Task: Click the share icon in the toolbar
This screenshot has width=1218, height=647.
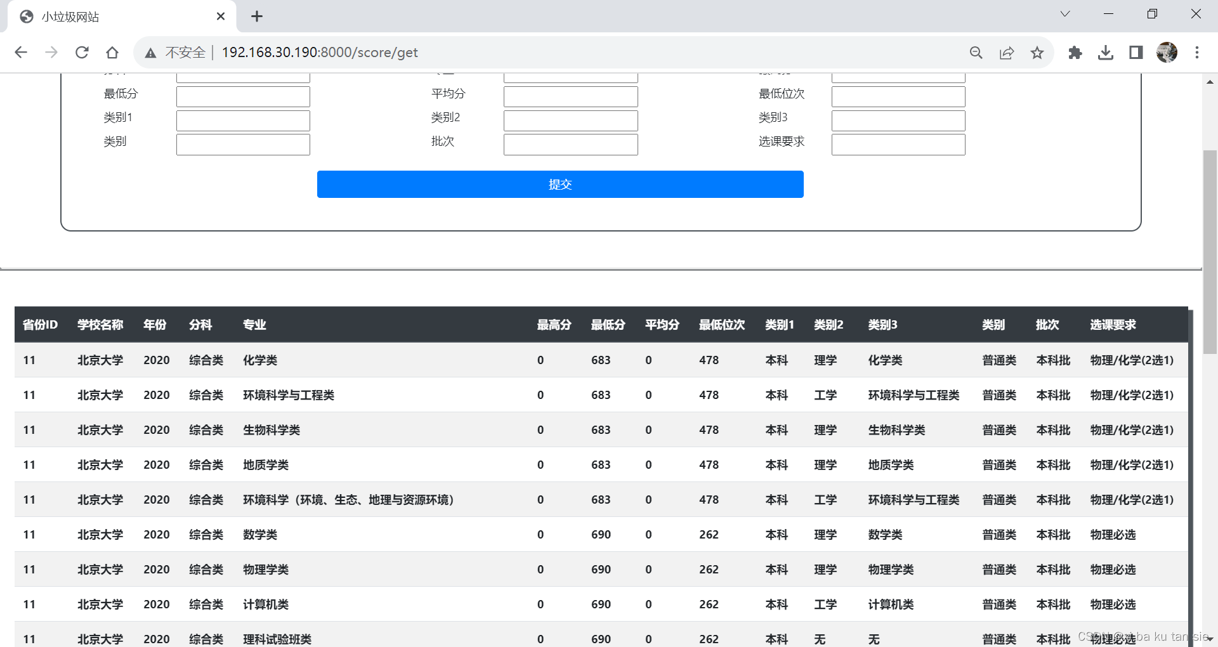Action: pos(1007,53)
